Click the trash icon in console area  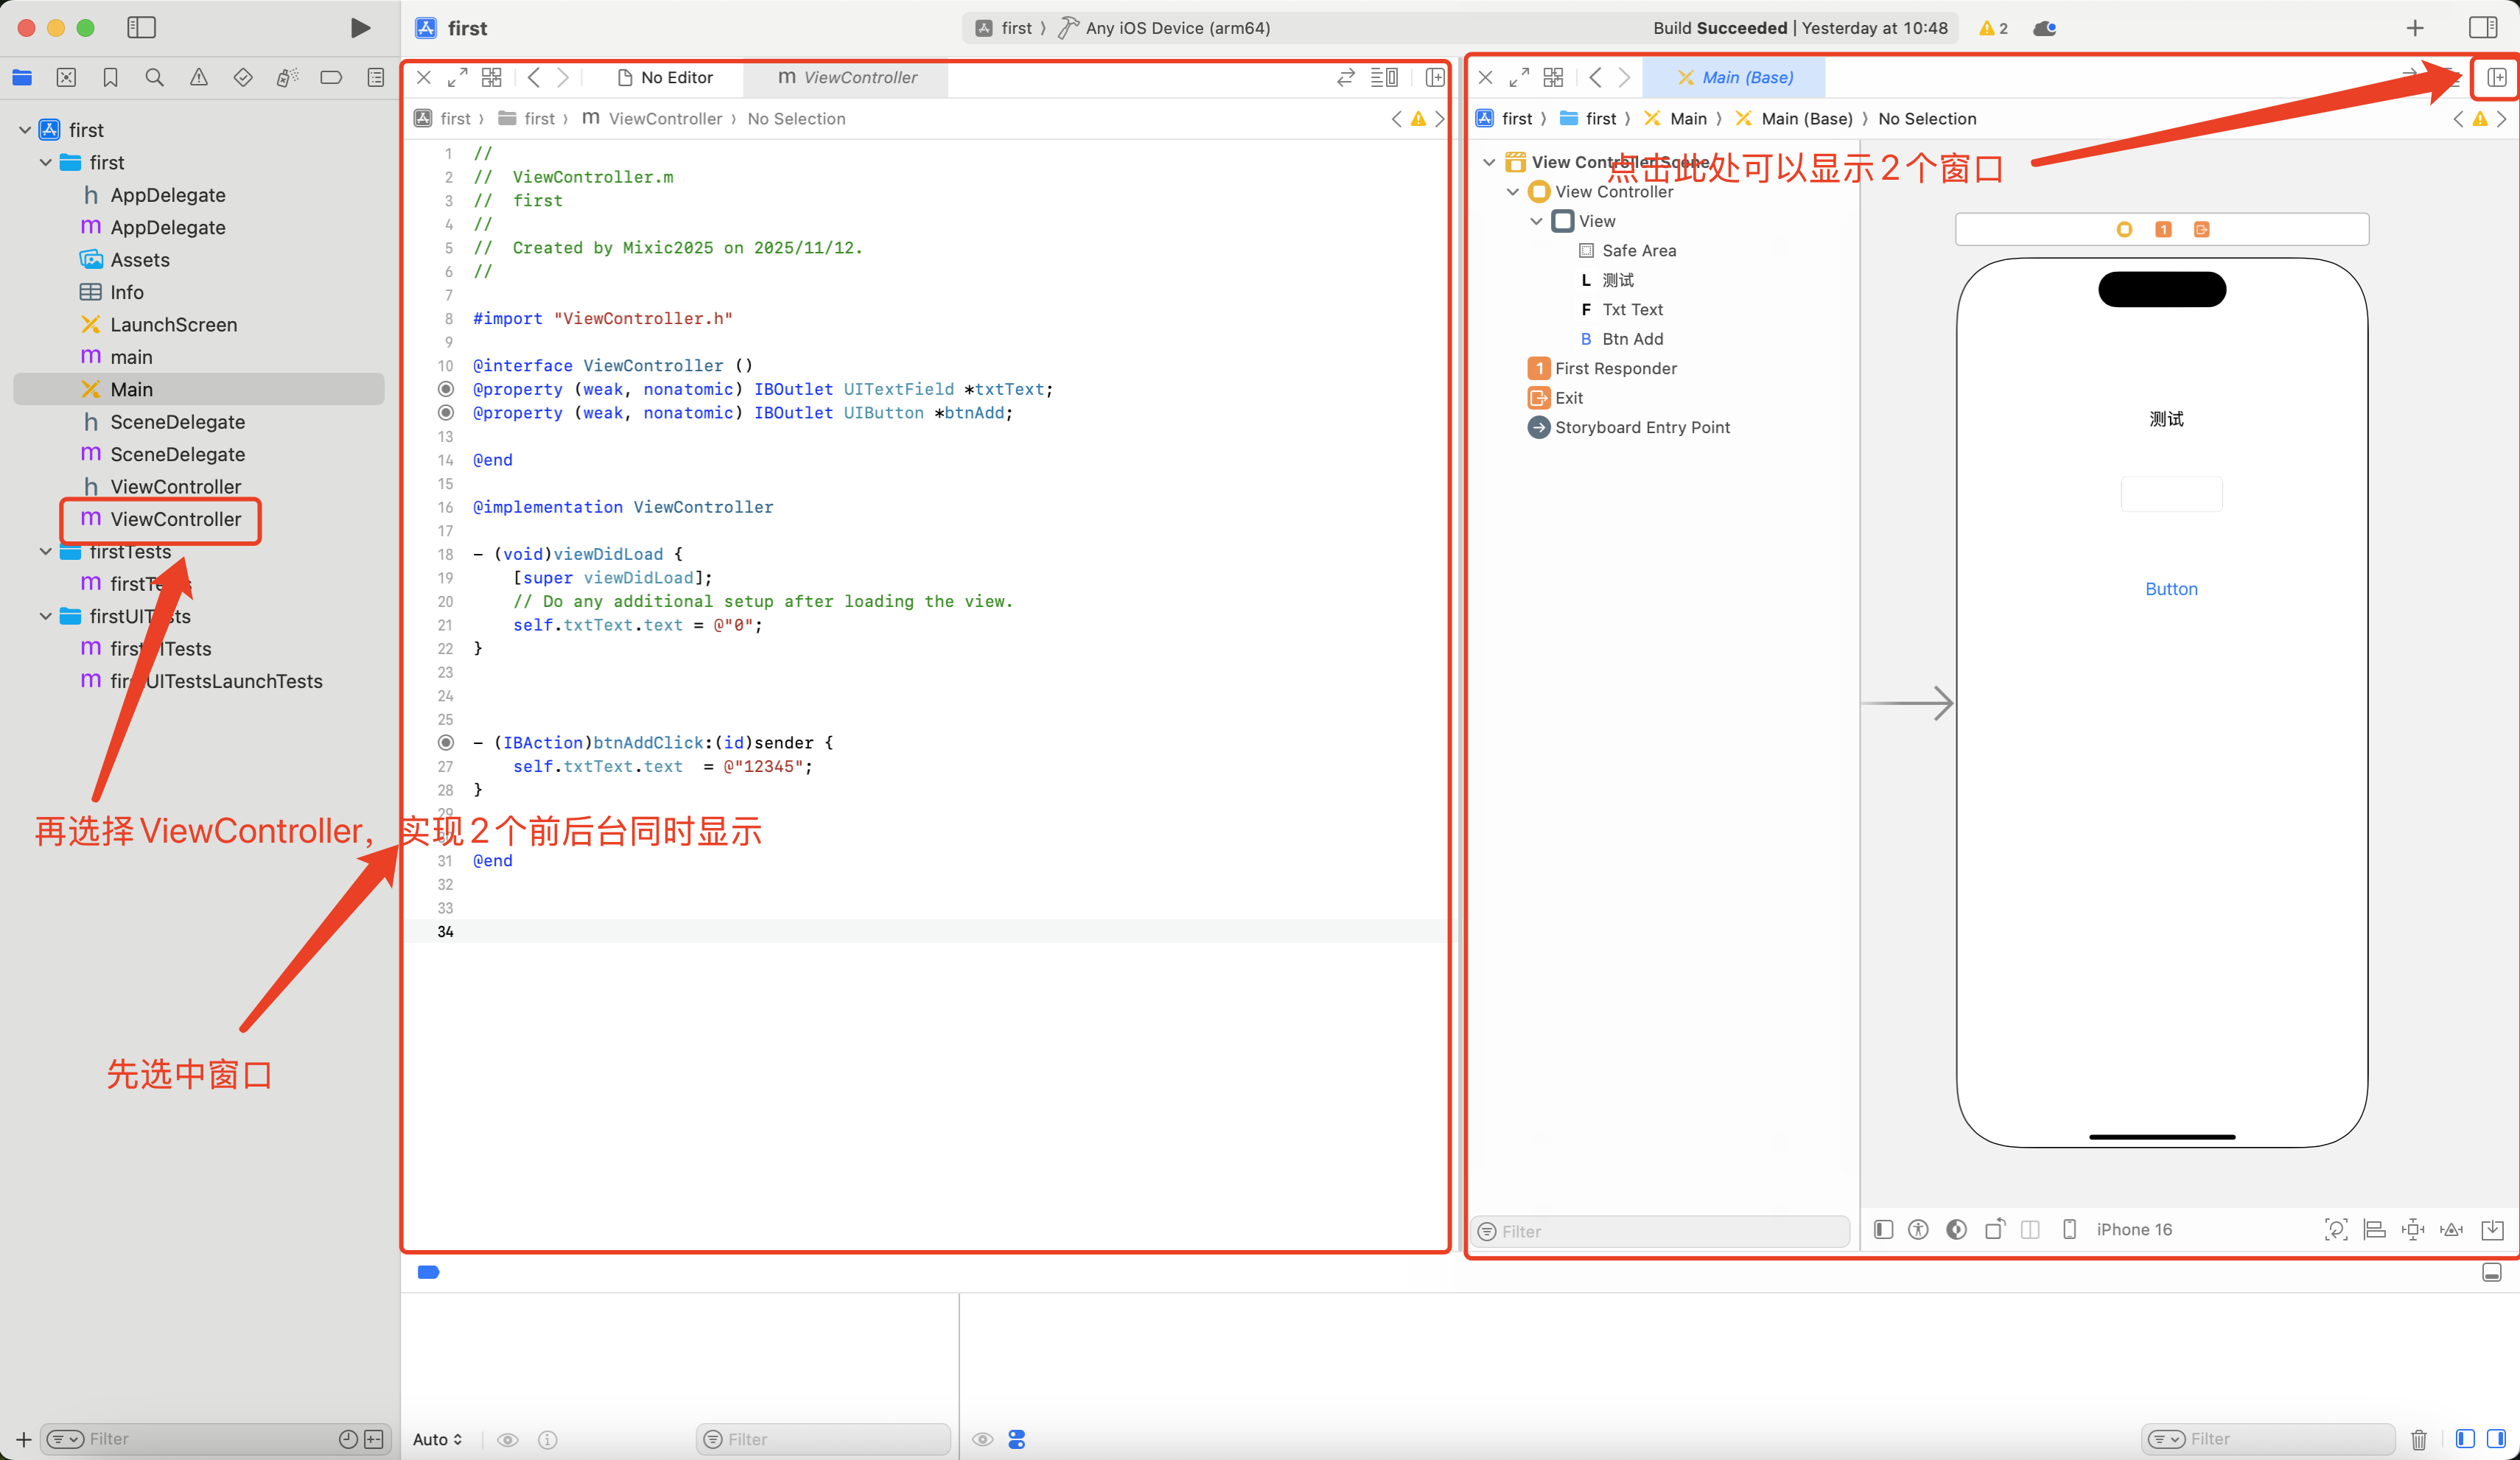(x=2418, y=1439)
